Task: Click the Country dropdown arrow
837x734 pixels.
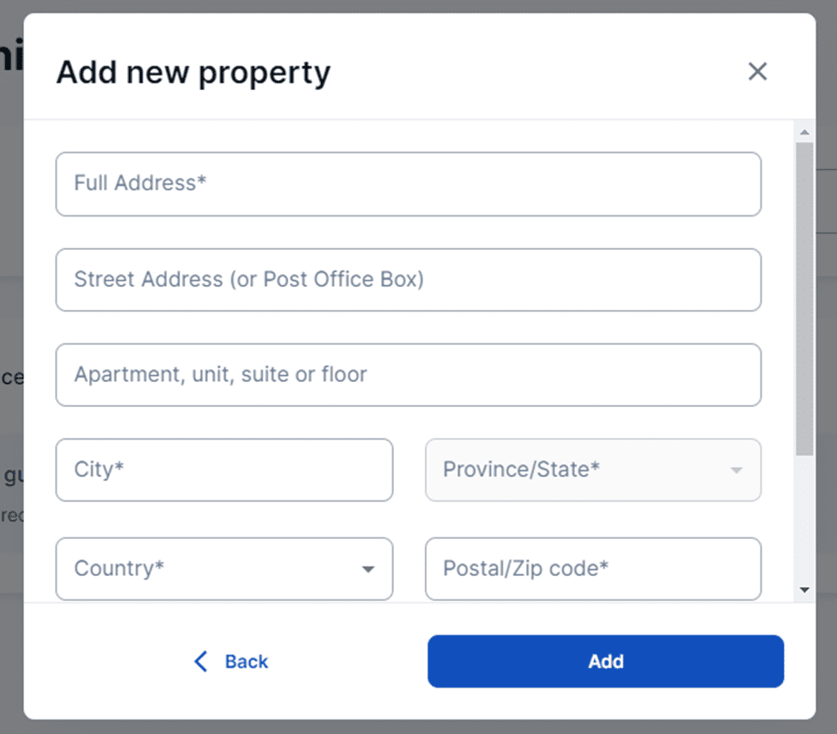Action: 368,569
